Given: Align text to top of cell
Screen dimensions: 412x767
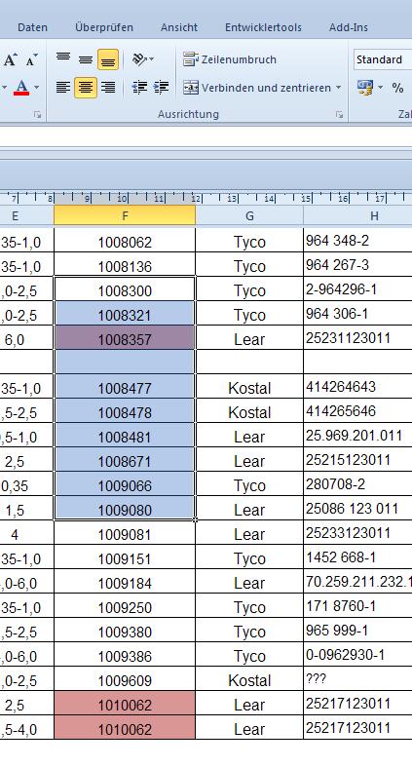Looking at the screenshot, I should 63,59.
